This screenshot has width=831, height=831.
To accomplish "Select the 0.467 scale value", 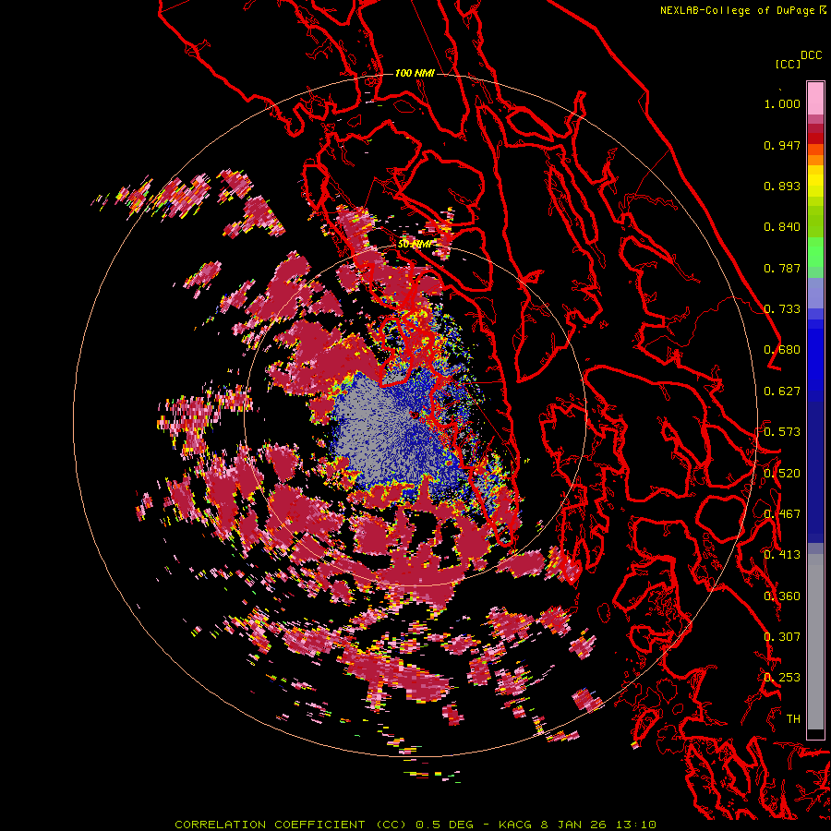I will (782, 514).
